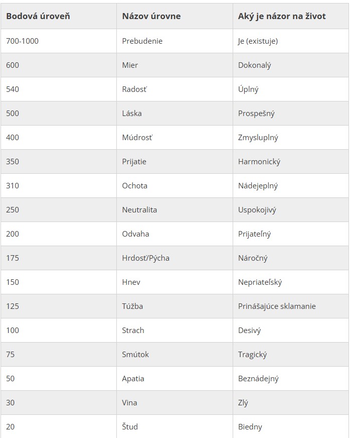351x438 pixels.
Task: Select the 'Nepriateľský' cell
Action: pyautogui.click(x=291, y=282)
